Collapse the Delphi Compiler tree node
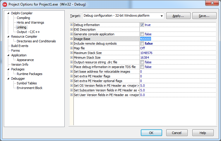 [x=8, y=13]
